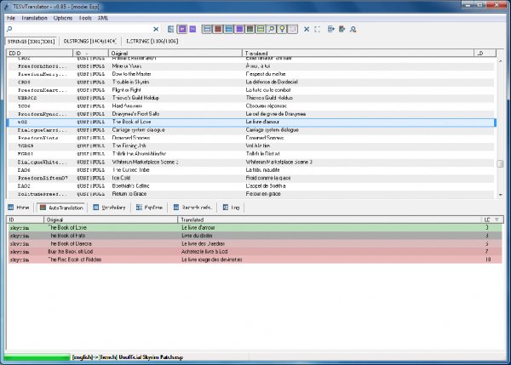Clear the search box with the X
511x365 pixels.
[x=156, y=29]
